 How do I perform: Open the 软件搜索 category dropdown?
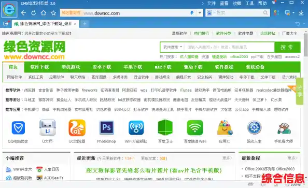point(173,47)
